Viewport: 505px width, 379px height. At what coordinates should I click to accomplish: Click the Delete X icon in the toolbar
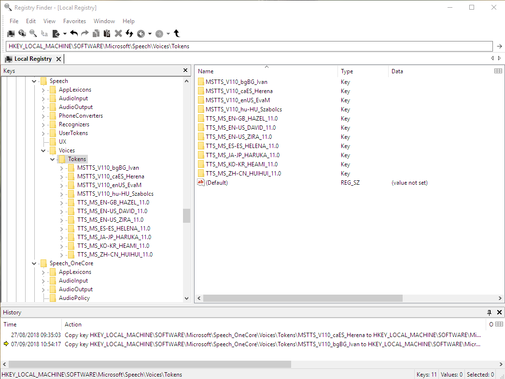tap(118, 33)
